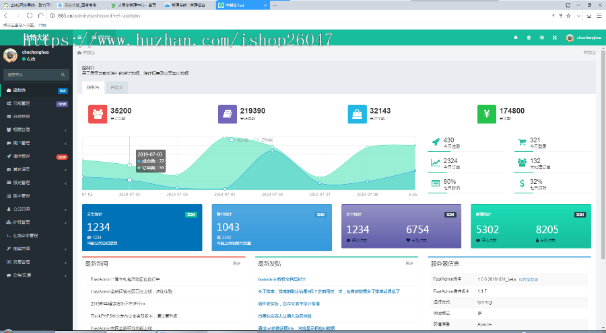Screen dimensions: 606x333
Task: Bookmark the page with the star icon
Action: pyautogui.click(x=568, y=16)
